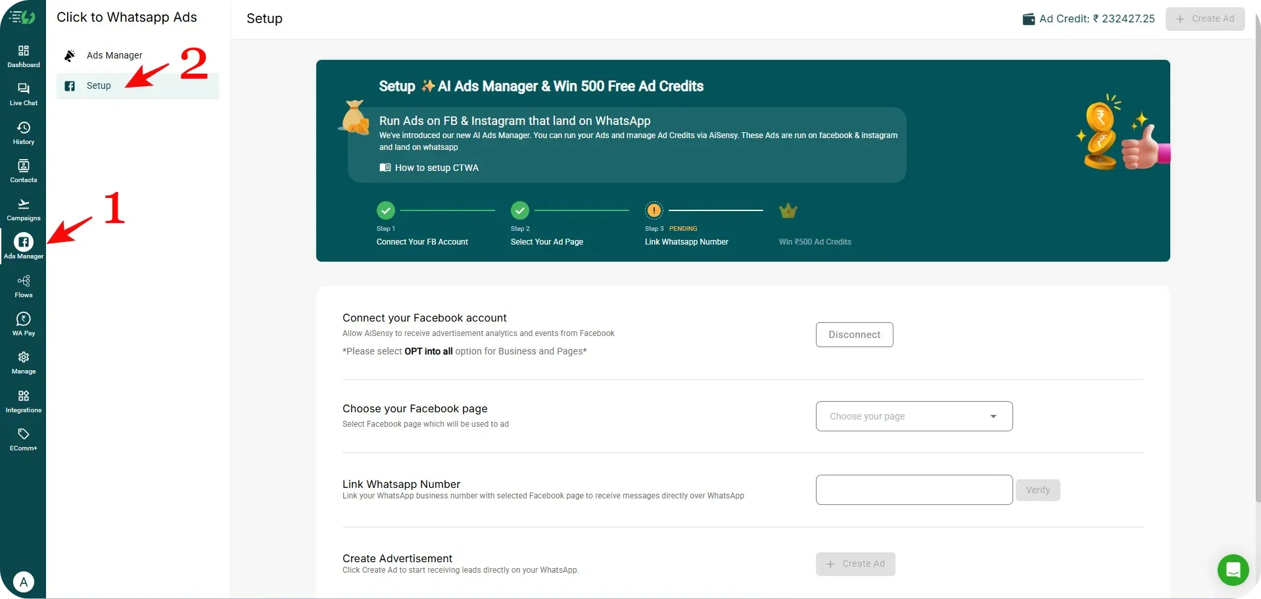Open the Integrations panel
The image size is (1261, 599).
[23, 400]
